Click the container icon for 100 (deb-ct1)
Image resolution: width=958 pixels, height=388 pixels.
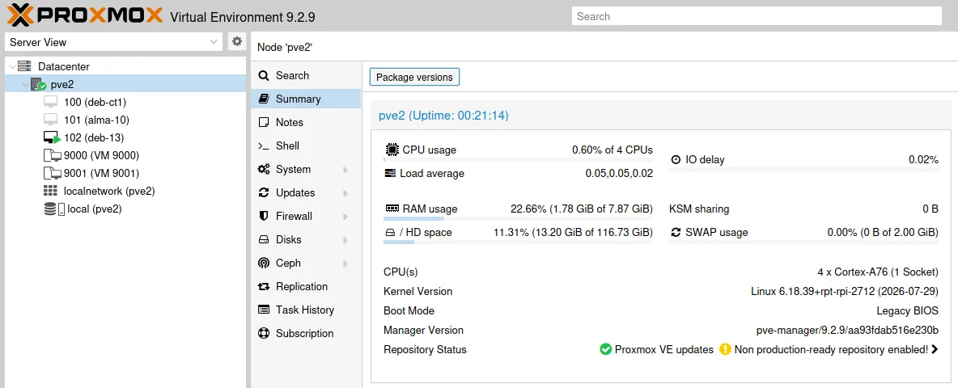(x=51, y=102)
